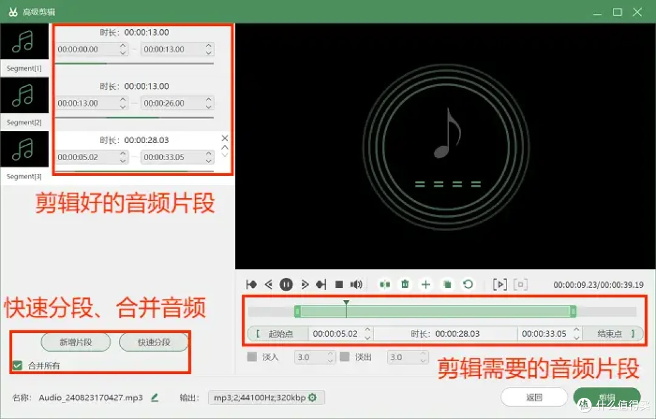Image resolution: width=656 pixels, height=419 pixels.
Task: Click the 返回 button
Action: [x=534, y=397]
